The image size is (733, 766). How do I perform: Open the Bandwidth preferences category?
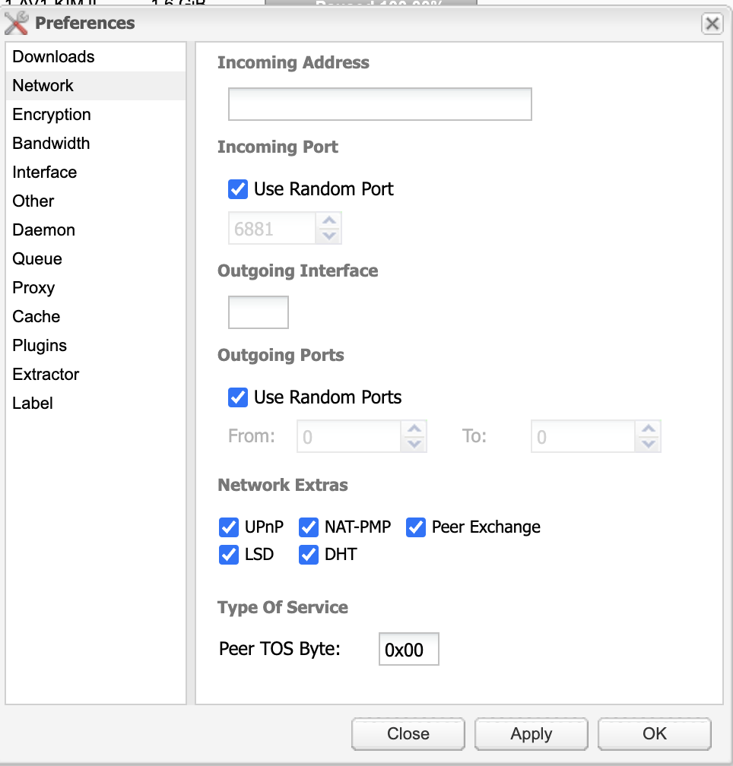(x=51, y=144)
